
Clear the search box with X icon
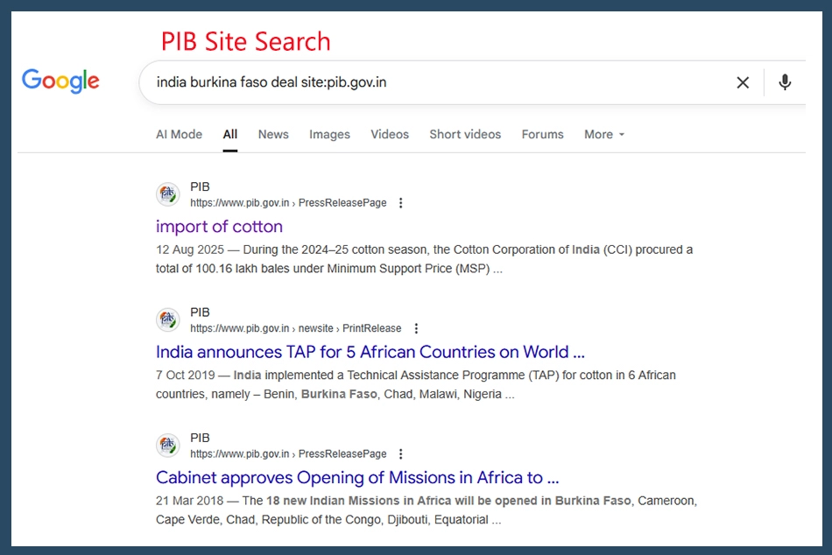(x=743, y=82)
